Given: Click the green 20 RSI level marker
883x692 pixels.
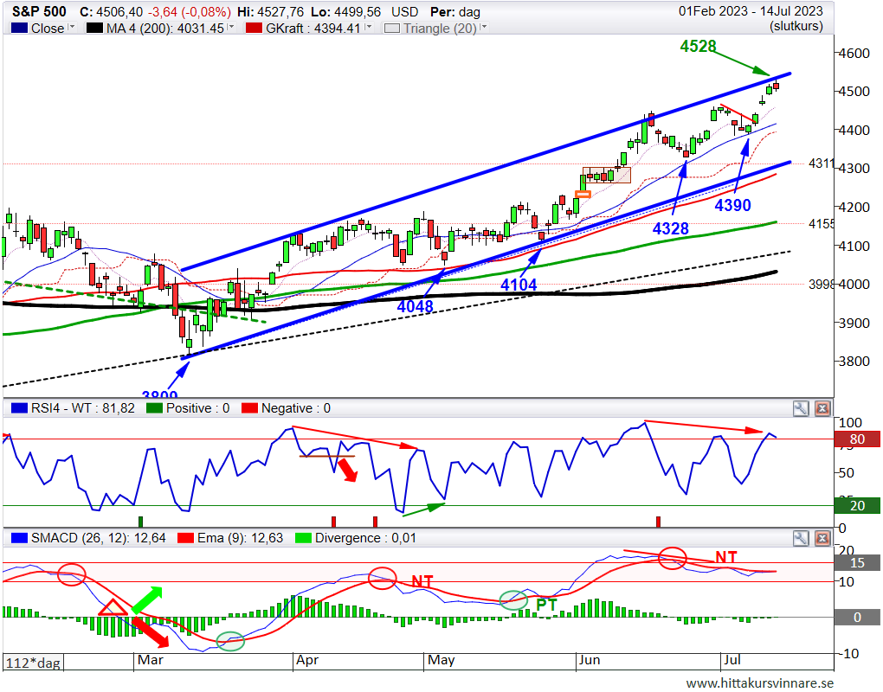Looking at the screenshot, I should tap(856, 506).
